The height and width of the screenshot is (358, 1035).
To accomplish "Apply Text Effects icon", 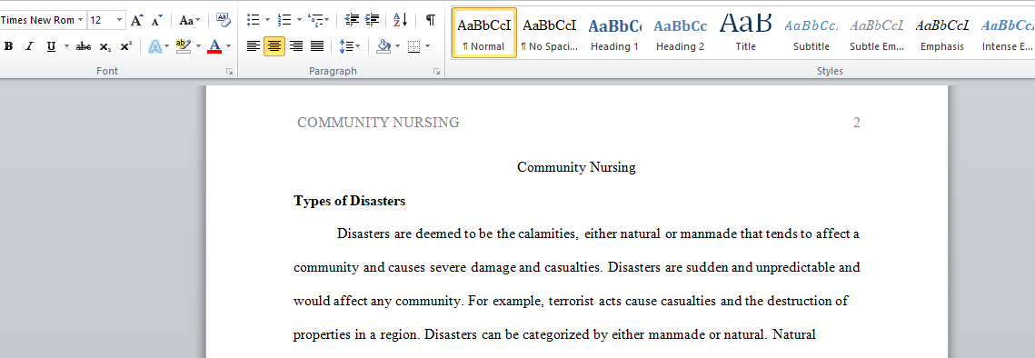I will (154, 46).
